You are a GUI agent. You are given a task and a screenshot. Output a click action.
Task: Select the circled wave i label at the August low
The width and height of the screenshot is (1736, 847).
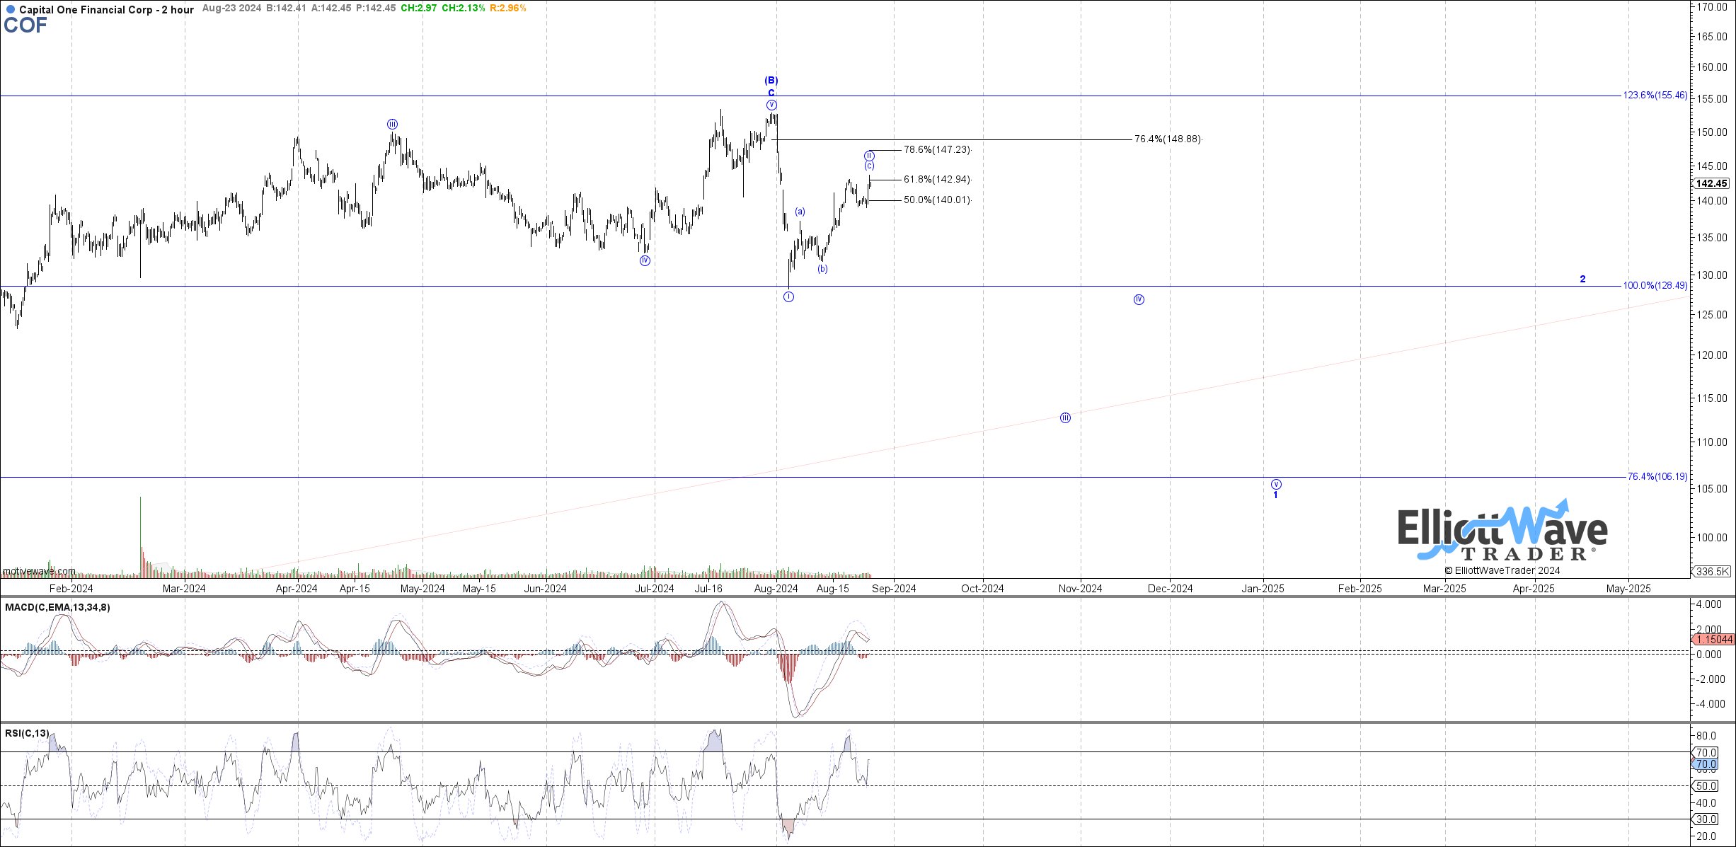(x=788, y=297)
